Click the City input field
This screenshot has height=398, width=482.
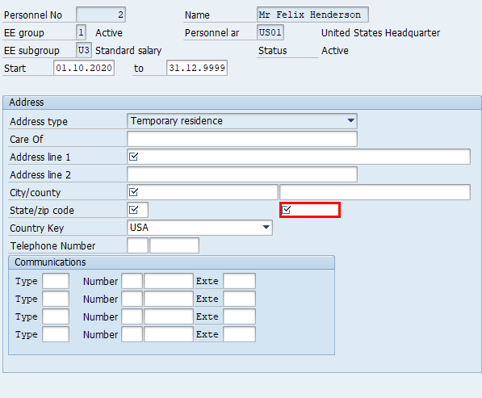point(203,192)
